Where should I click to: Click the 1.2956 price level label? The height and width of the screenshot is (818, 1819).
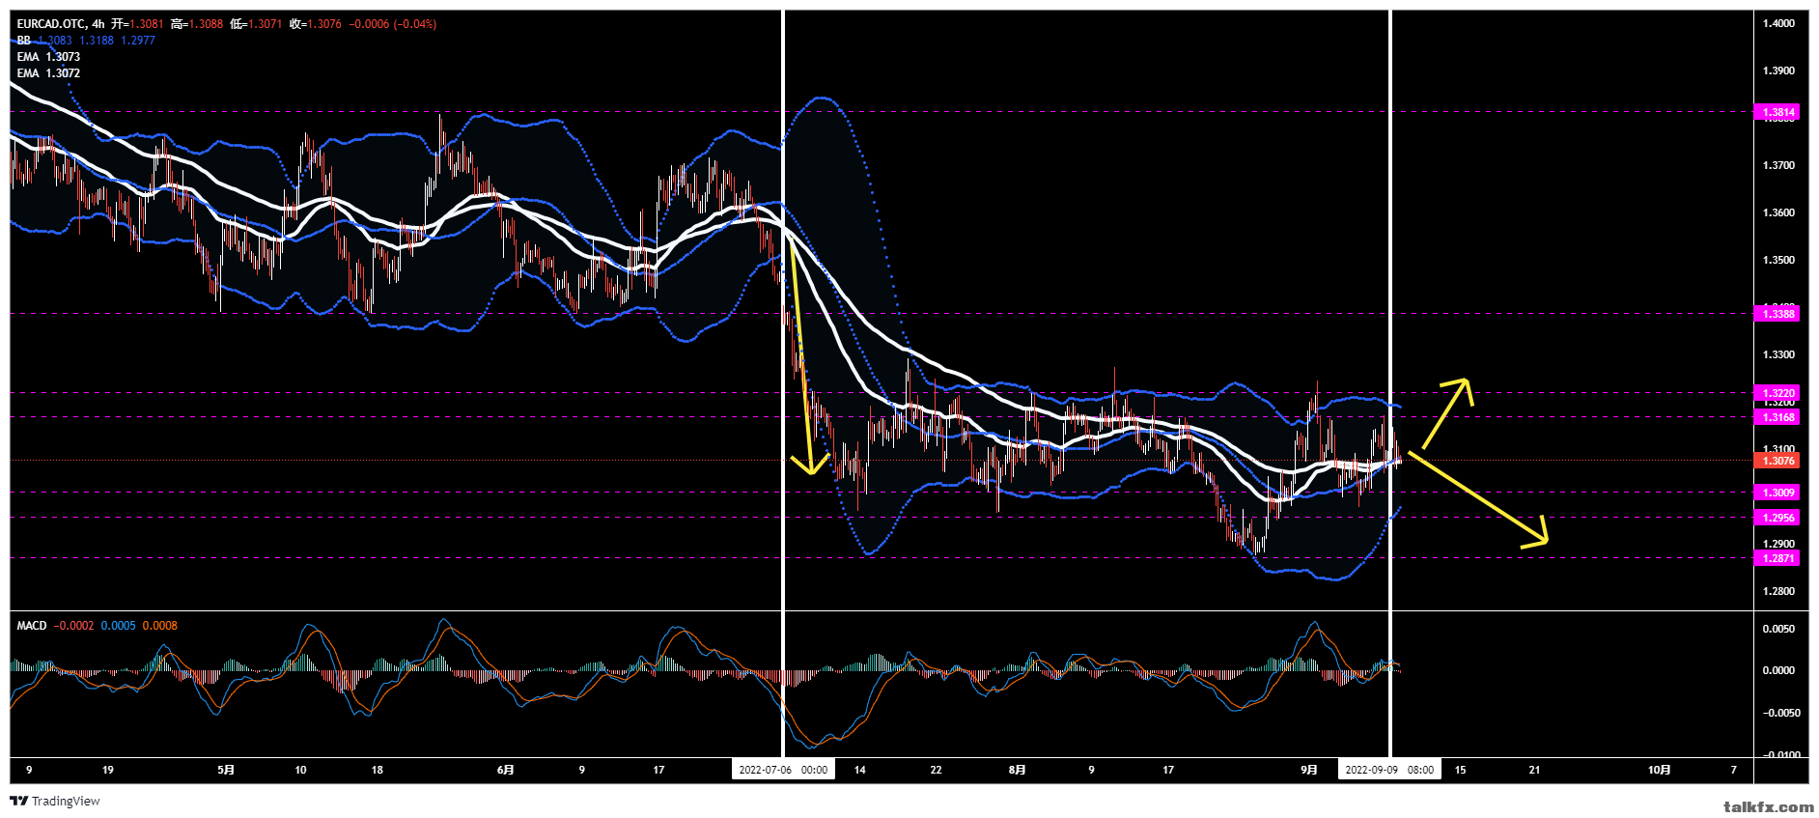[1777, 518]
